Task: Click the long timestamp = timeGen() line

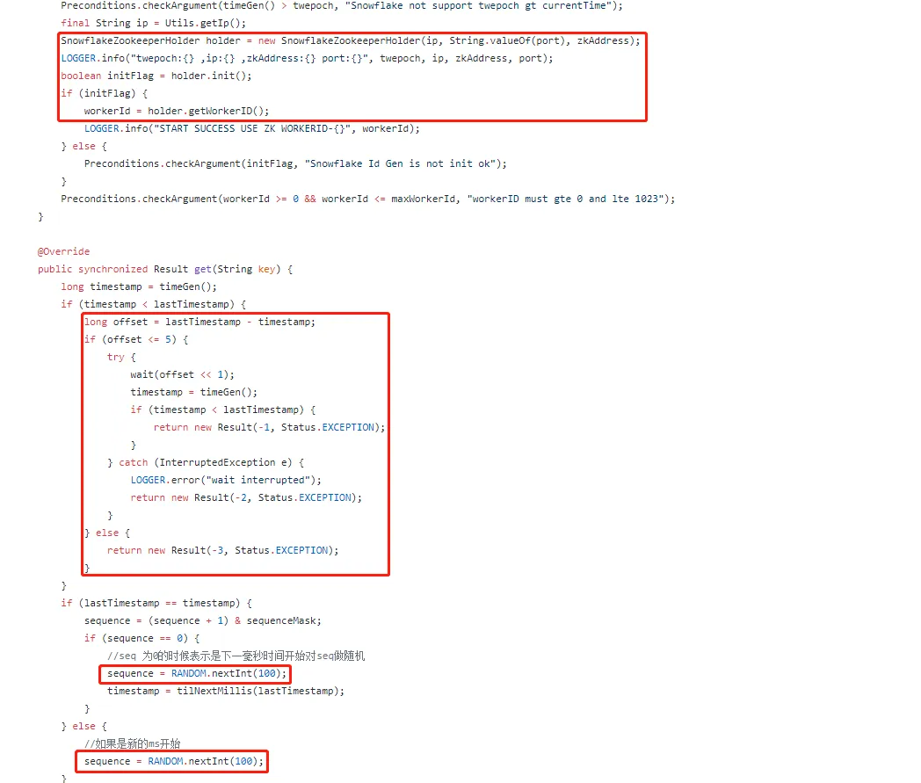Action: [x=139, y=286]
